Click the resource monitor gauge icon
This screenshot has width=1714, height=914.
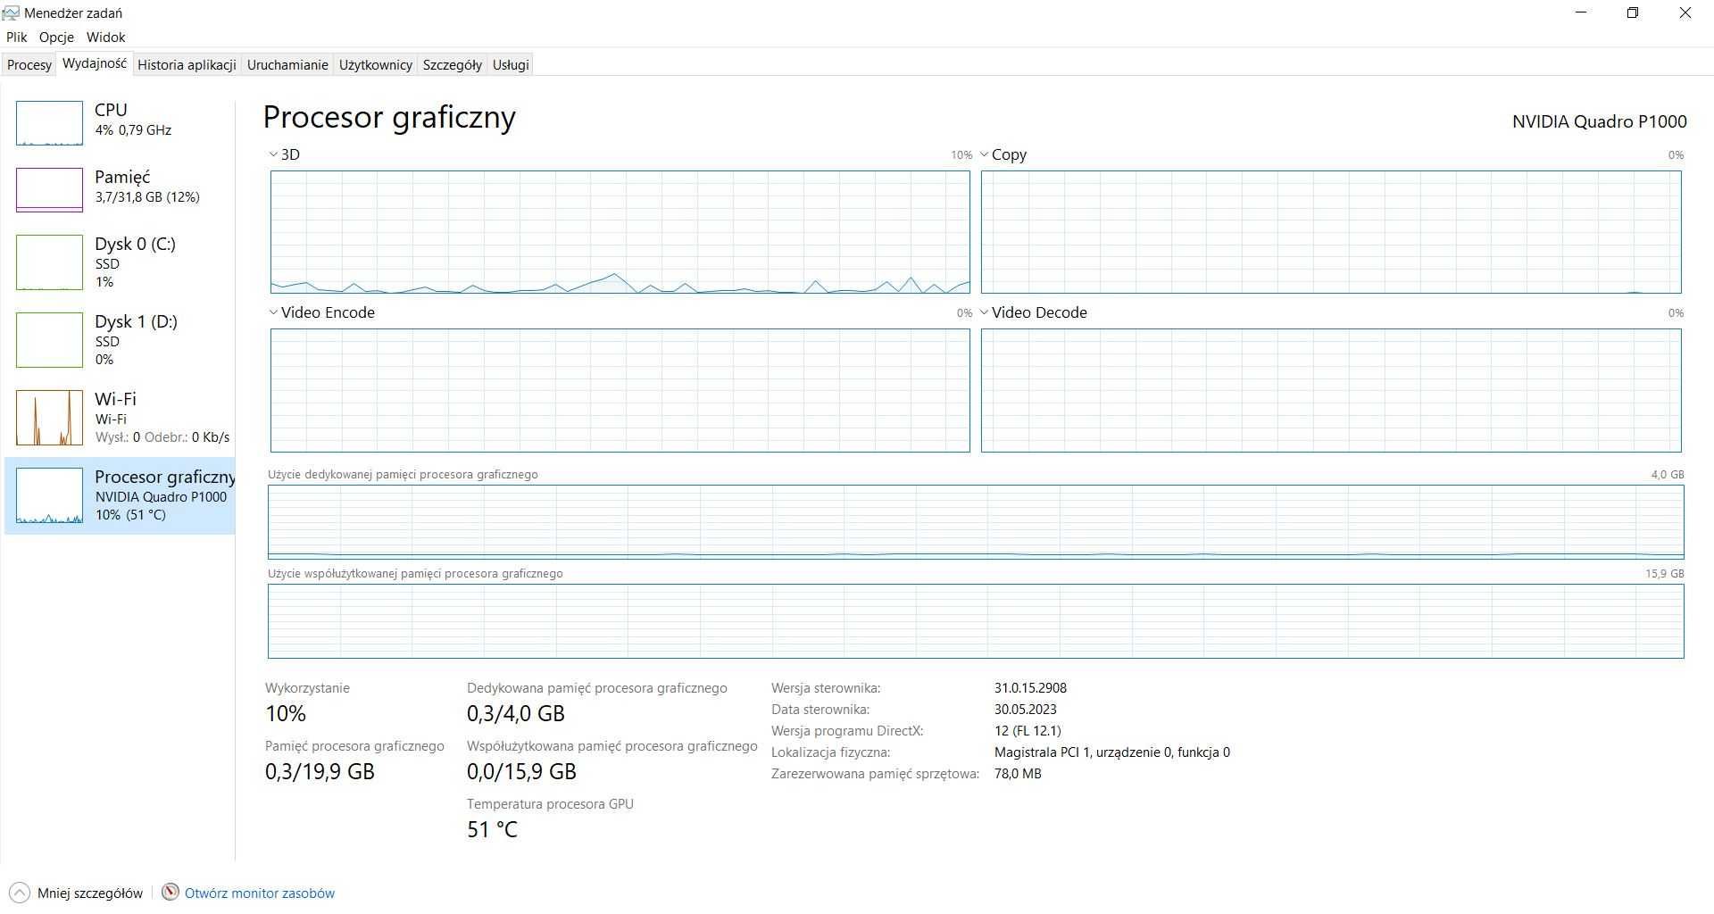coord(171,893)
